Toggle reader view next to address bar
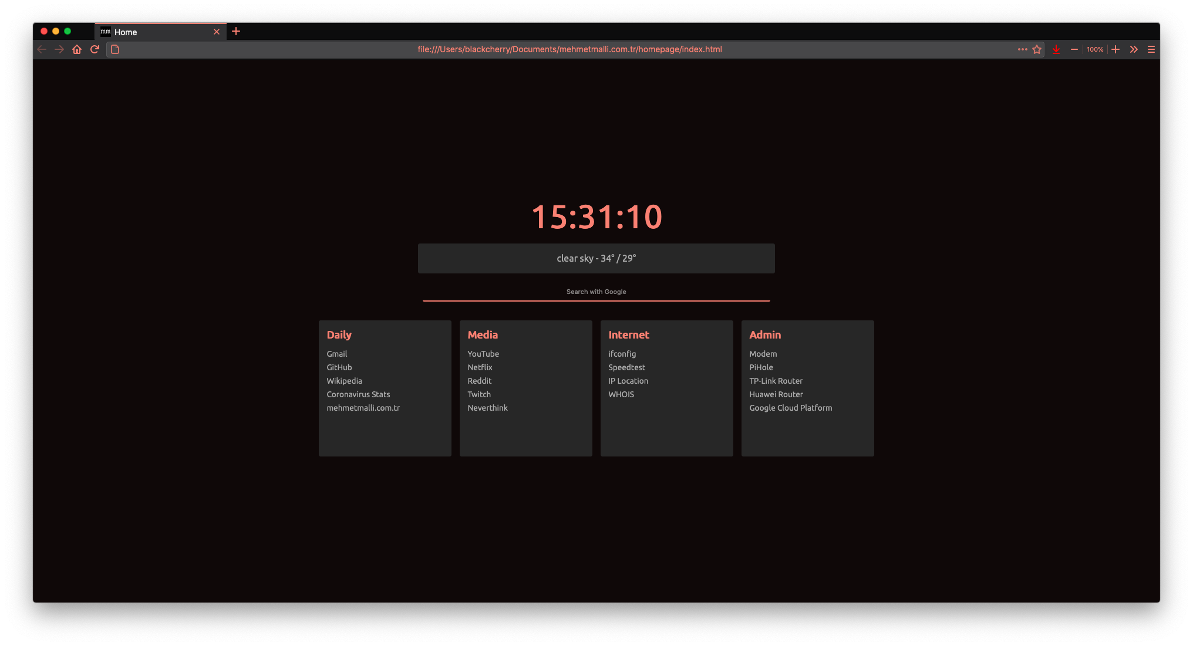The image size is (1193, 646). (x=114, y=49)
